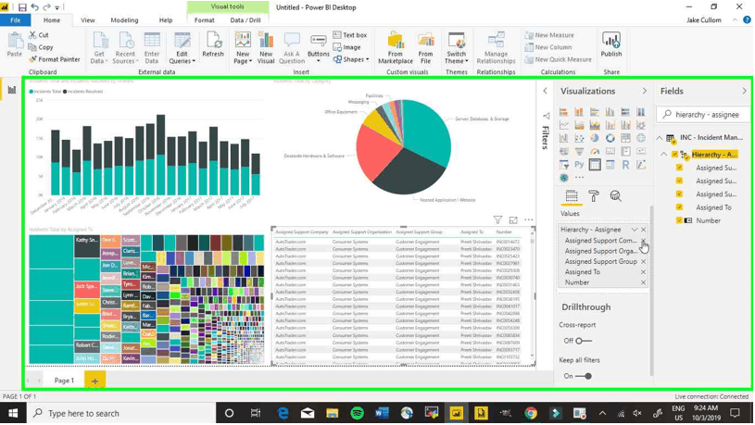Open focus mode on the table visual
Image resolution: width=755 pixels, height=425 pixels.
point(513,220)
